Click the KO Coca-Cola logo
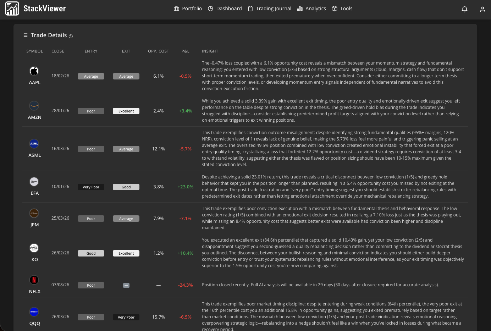Viewport: 491px width, 331px height. click(34, 248)
